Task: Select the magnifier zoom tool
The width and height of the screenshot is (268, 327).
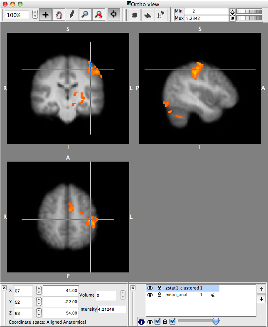Action: coord(85,15)
